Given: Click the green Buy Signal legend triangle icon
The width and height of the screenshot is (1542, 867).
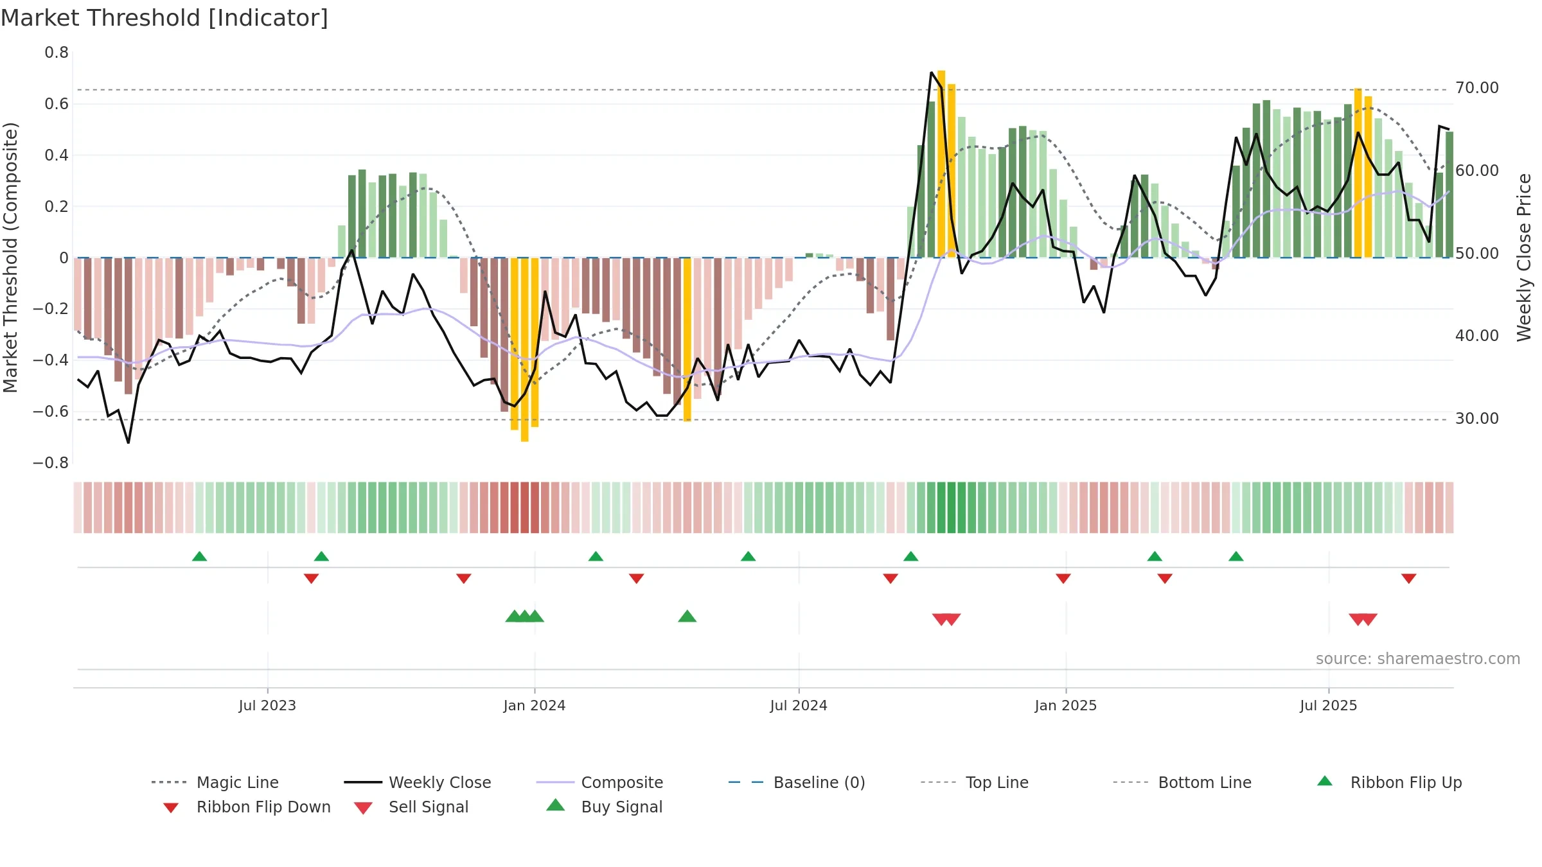Looking at the screenshot, I should [x=556, y=805].
